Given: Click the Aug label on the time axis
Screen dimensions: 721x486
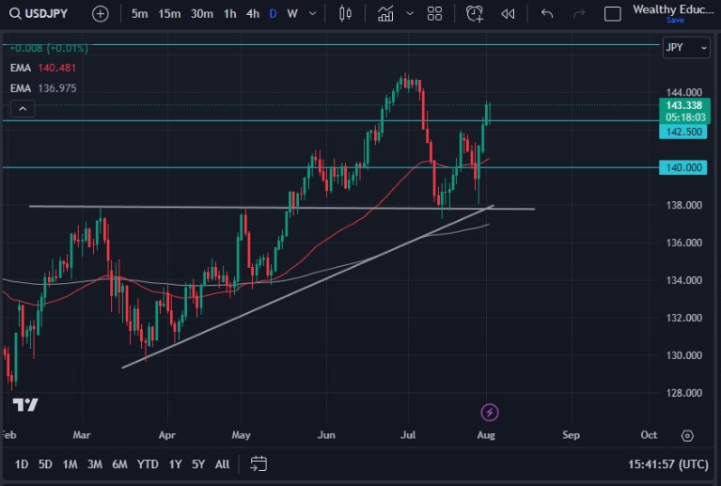Looking at the screenshot, I should coord(486,435).
